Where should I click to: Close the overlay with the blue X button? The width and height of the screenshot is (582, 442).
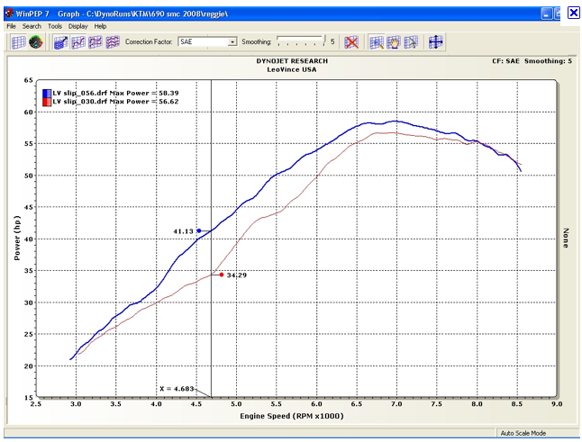click(x=574, y=13)
